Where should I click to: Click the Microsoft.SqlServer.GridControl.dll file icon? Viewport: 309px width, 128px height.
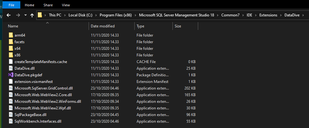pyautogui.click(x=11, y=88)
